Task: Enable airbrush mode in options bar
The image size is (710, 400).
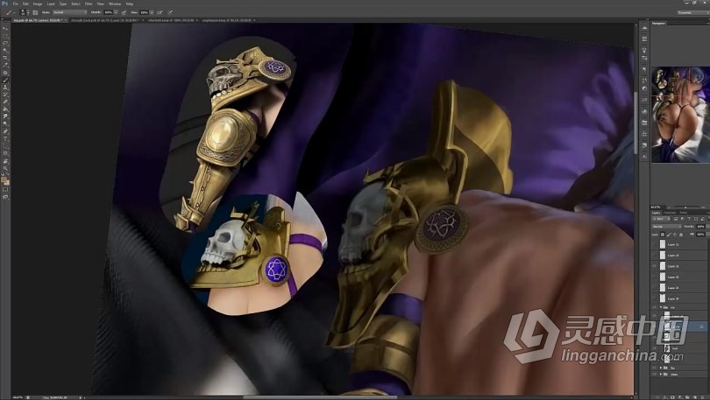Action: click(x=160, y=12)
